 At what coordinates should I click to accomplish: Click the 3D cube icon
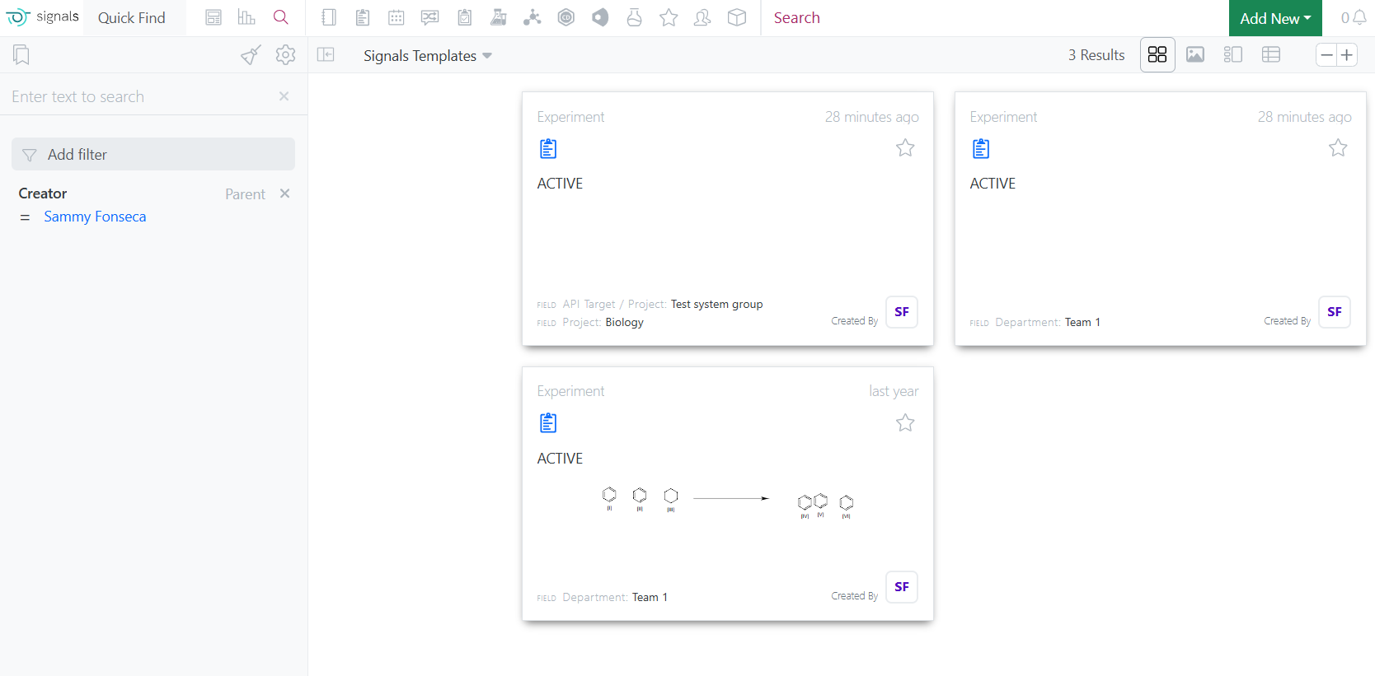[737, 17]
